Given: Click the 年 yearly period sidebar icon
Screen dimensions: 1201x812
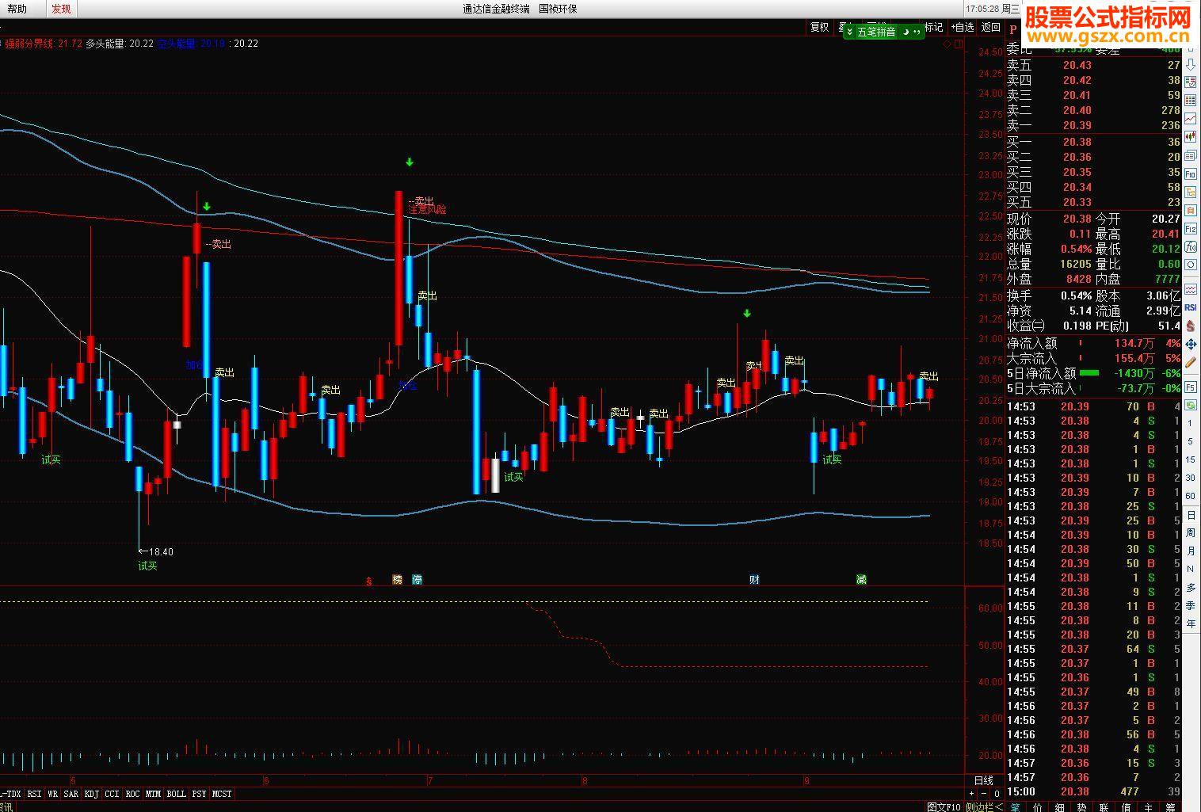Looking at the screenshot, I should 1191,624.
